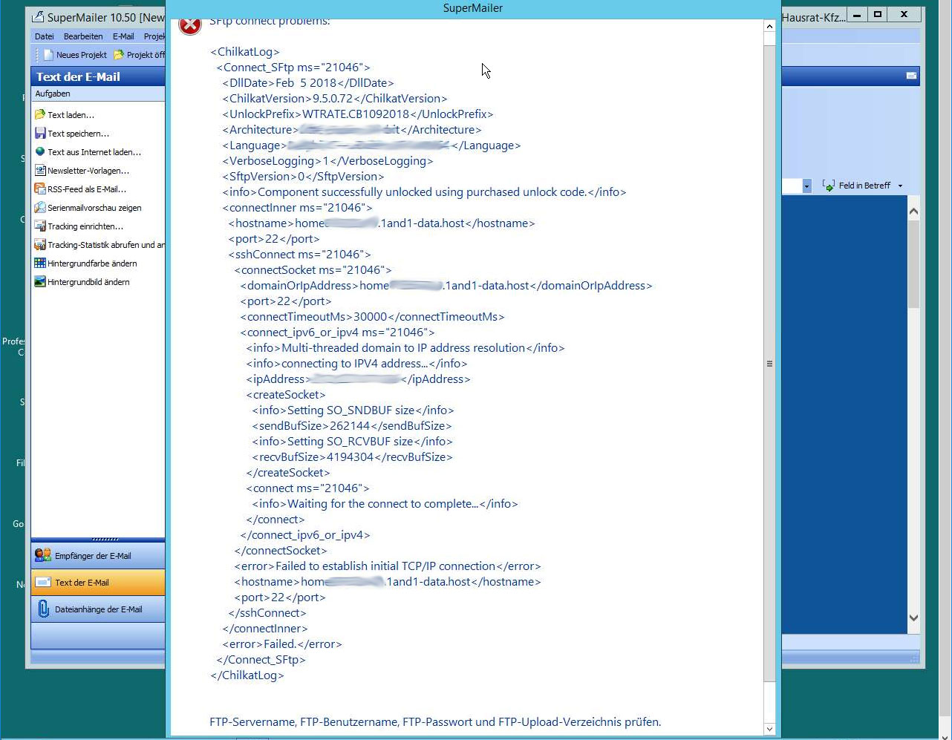Click the up arrow of the SuperMailer editor scrollbar
952x740 pixels.
[x=913, y=212]
